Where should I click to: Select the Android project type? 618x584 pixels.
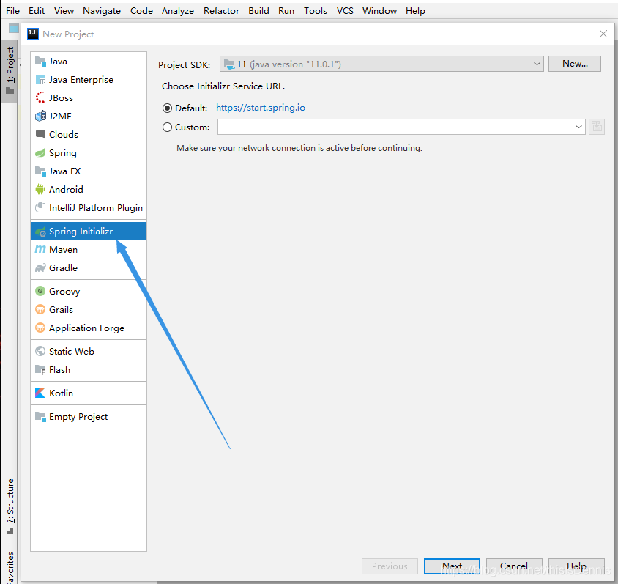89,190
